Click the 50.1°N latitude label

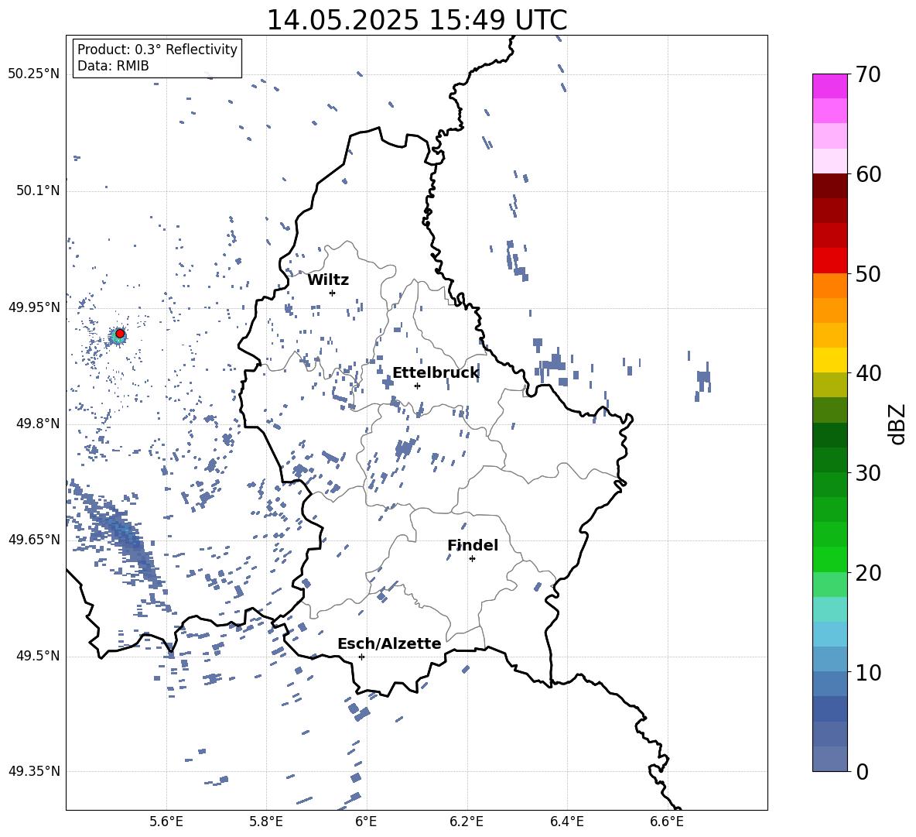(x=37, y=190)
